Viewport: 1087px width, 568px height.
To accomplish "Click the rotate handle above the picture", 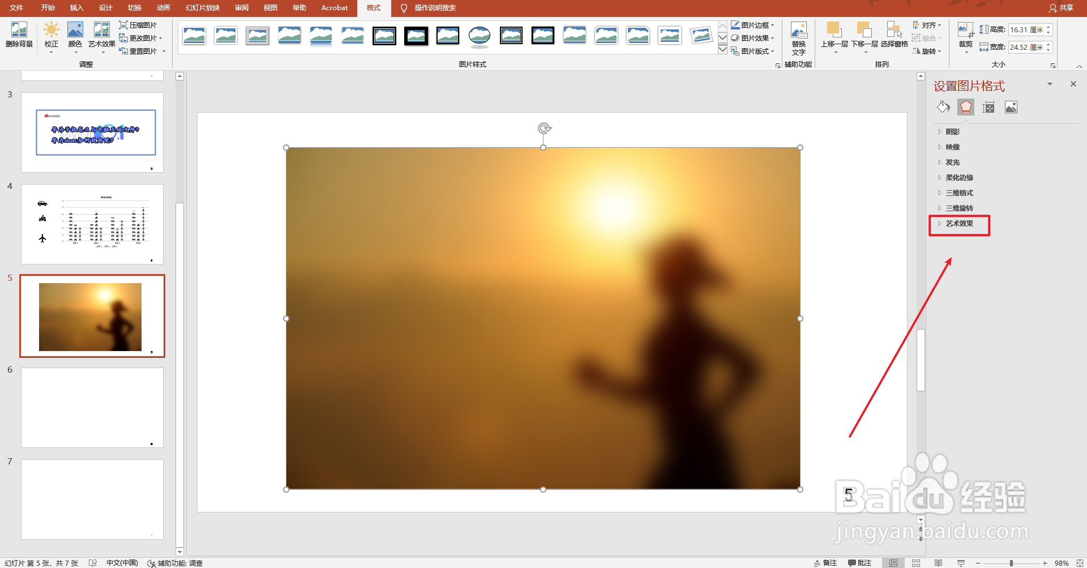I will (544, 129).
